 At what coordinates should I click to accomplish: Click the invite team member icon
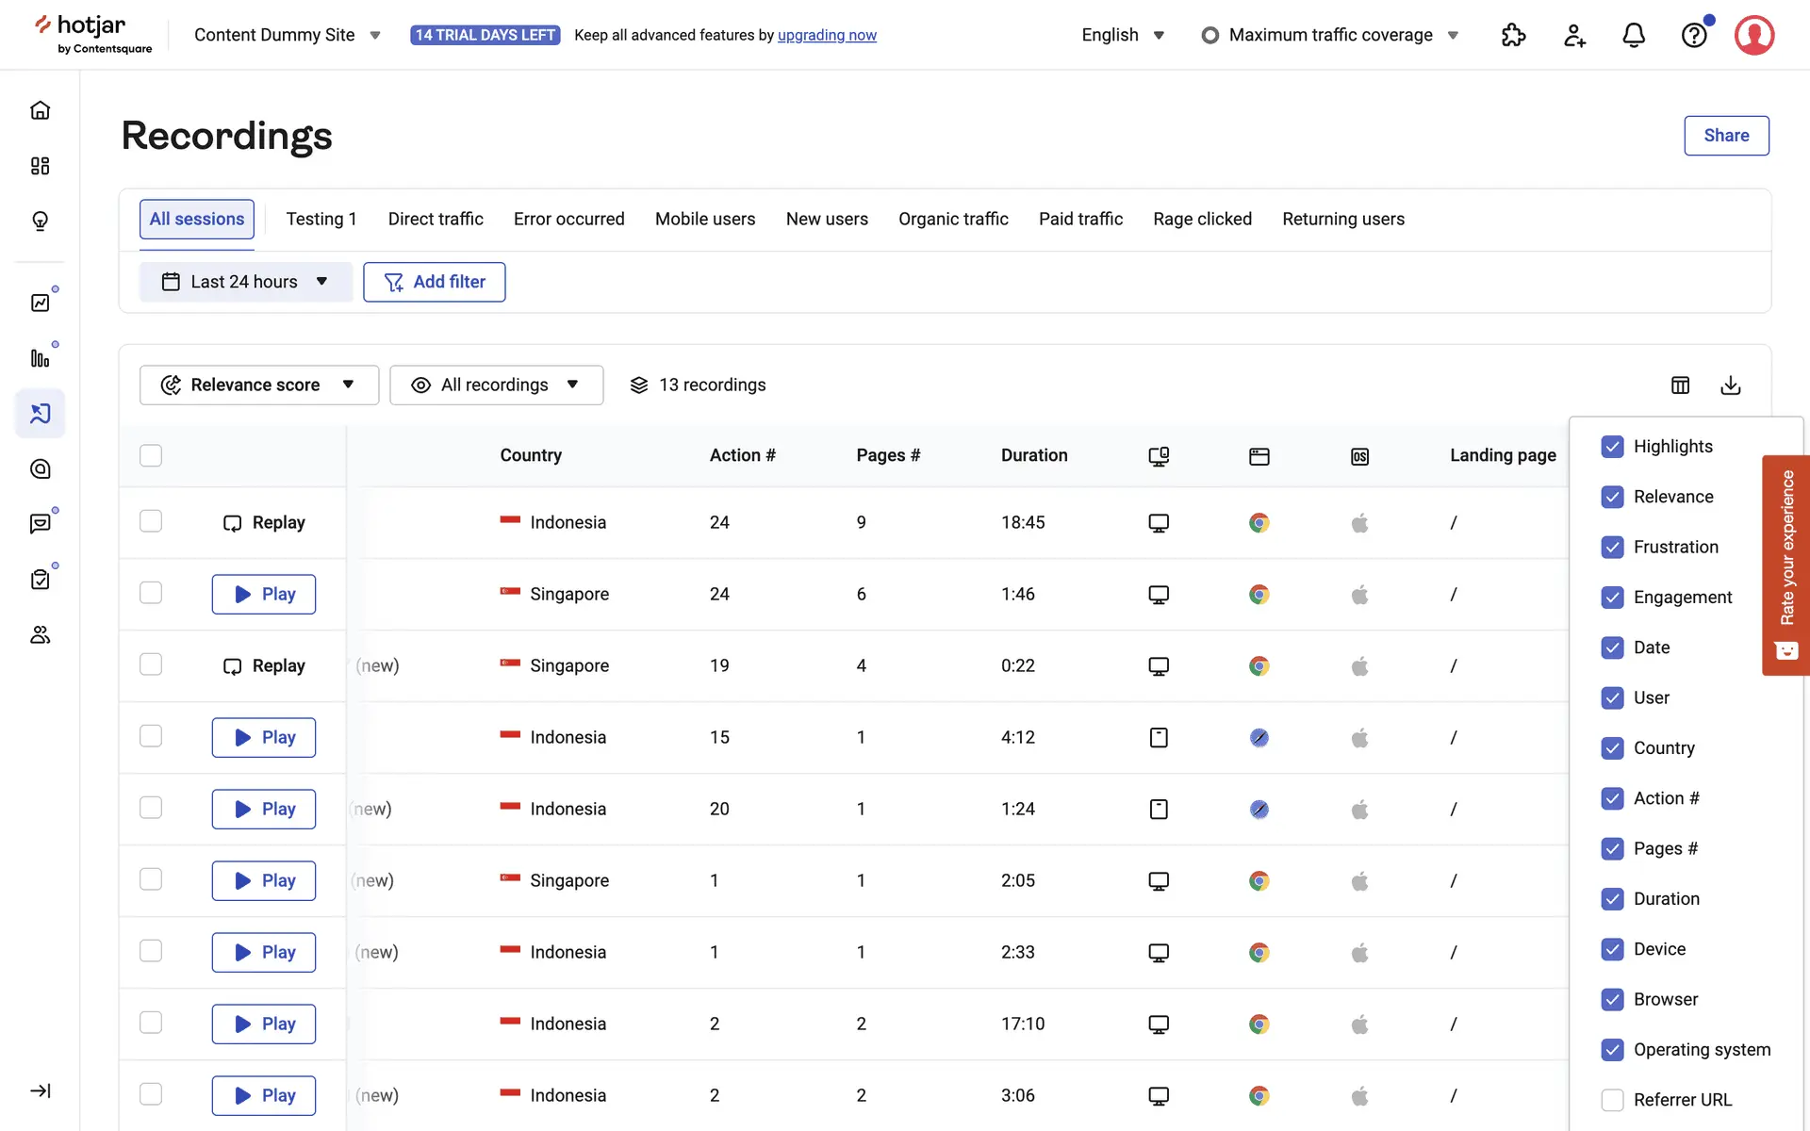click(x=1573, y=36)
